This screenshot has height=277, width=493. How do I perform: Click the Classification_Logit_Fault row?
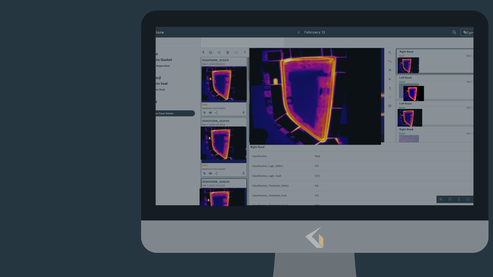[x=361, y=176]
